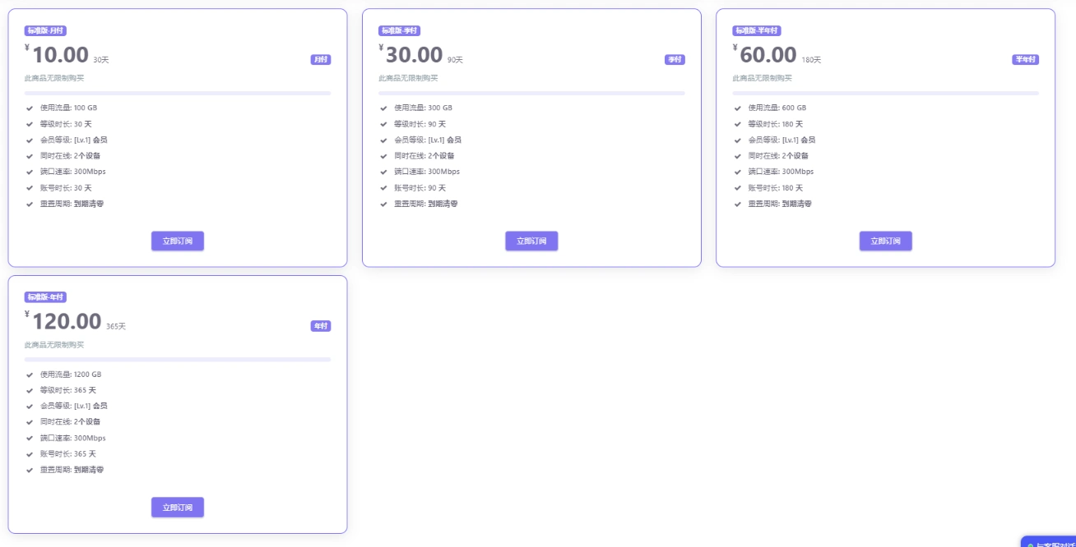Click 立即订阅 on the 10.00 monthly plan

pos(177,241)
